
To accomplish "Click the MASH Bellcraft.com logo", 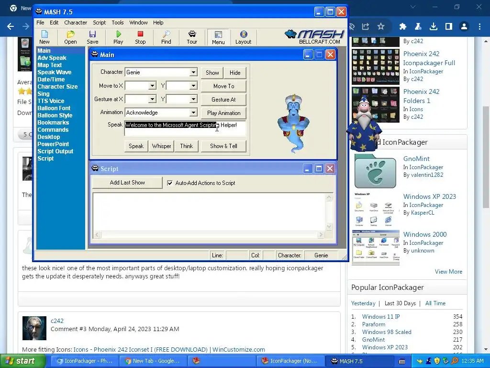I will coord(314,37).
